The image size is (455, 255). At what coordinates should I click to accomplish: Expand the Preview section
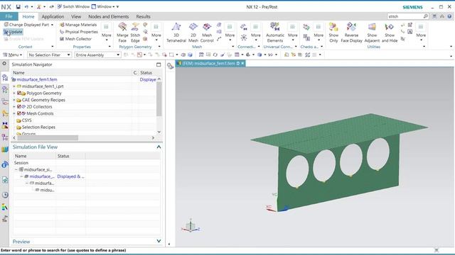pyautogui.click(x=159, y=241)
